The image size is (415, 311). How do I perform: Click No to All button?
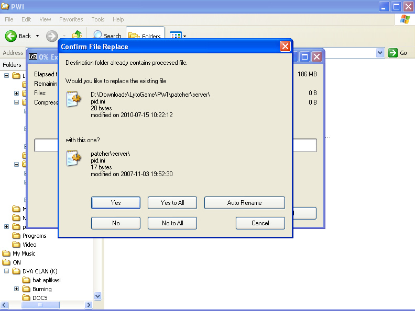click(x=172, y=223)
